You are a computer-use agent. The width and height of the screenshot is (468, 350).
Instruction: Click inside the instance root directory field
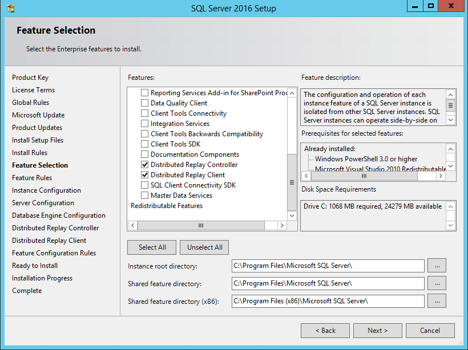coord(328,266)
